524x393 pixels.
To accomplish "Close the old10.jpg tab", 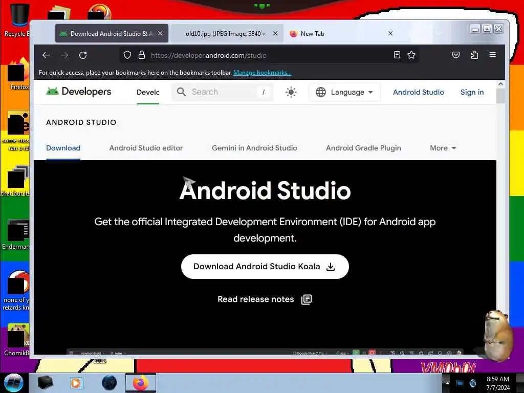I will tap(275, 33).
